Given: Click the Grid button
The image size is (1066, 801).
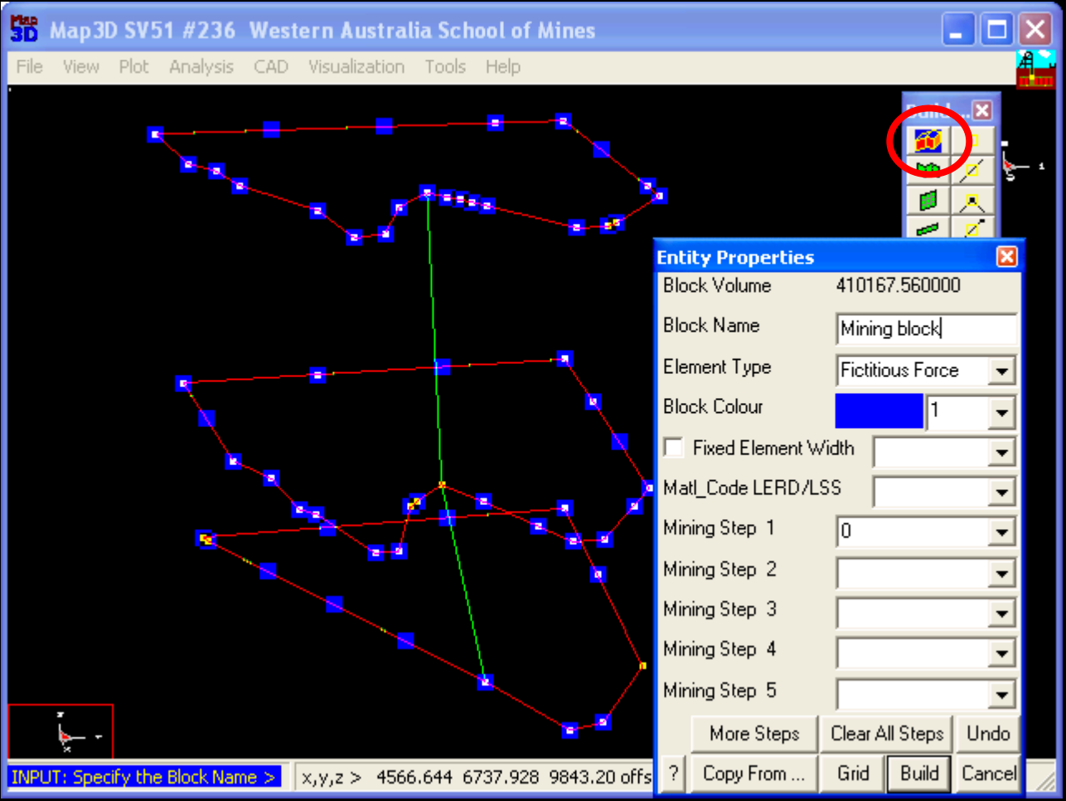Looking at the screenshot, I should tap(853, 774).
